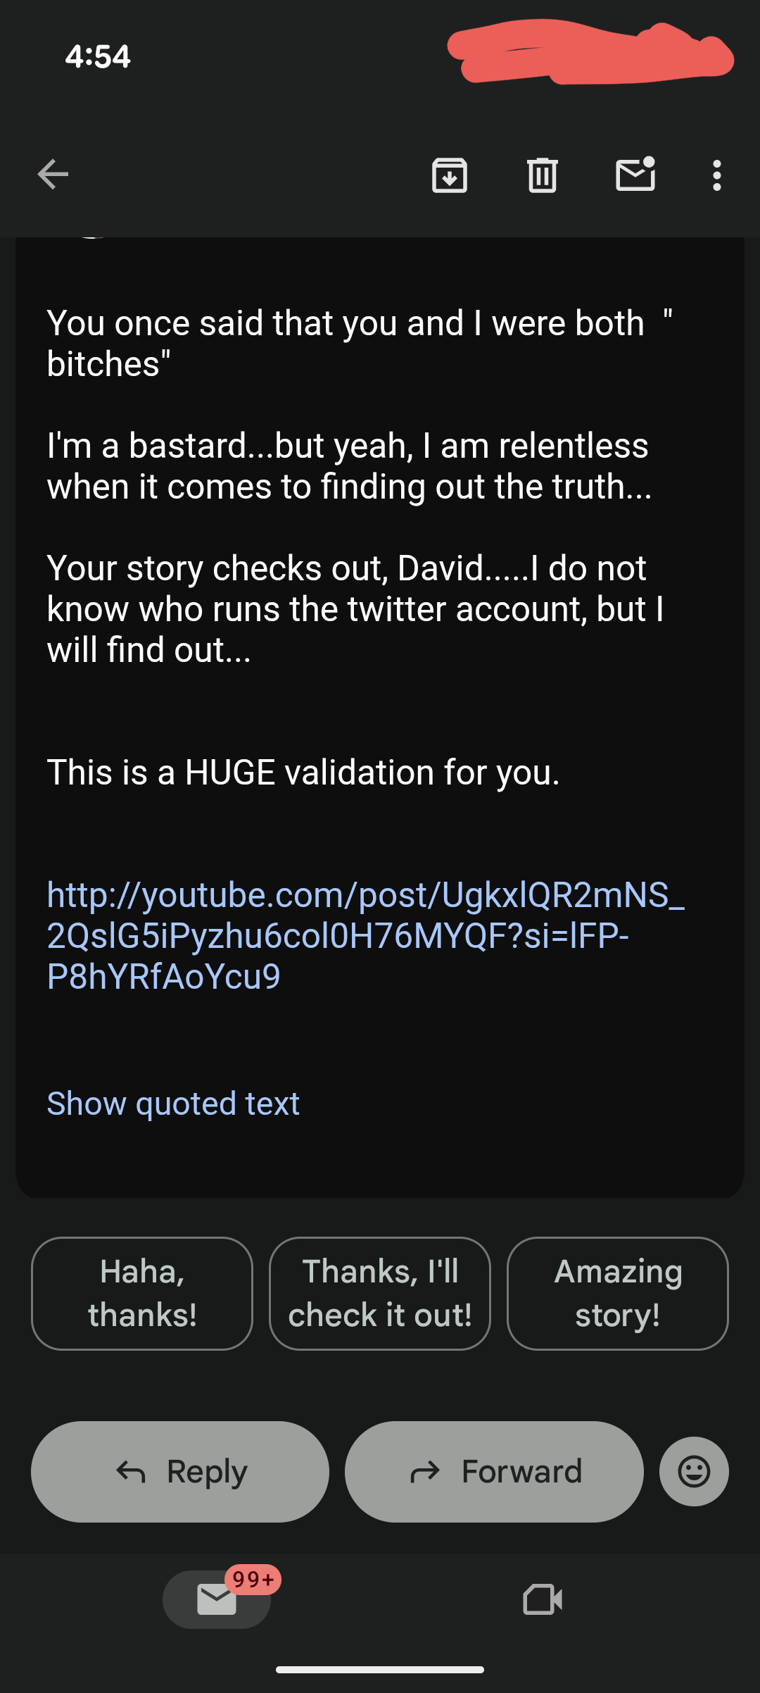The image size is (760, 1693).
Task: Archive this email
Action: pyautogui.click(x=449, y=175)
